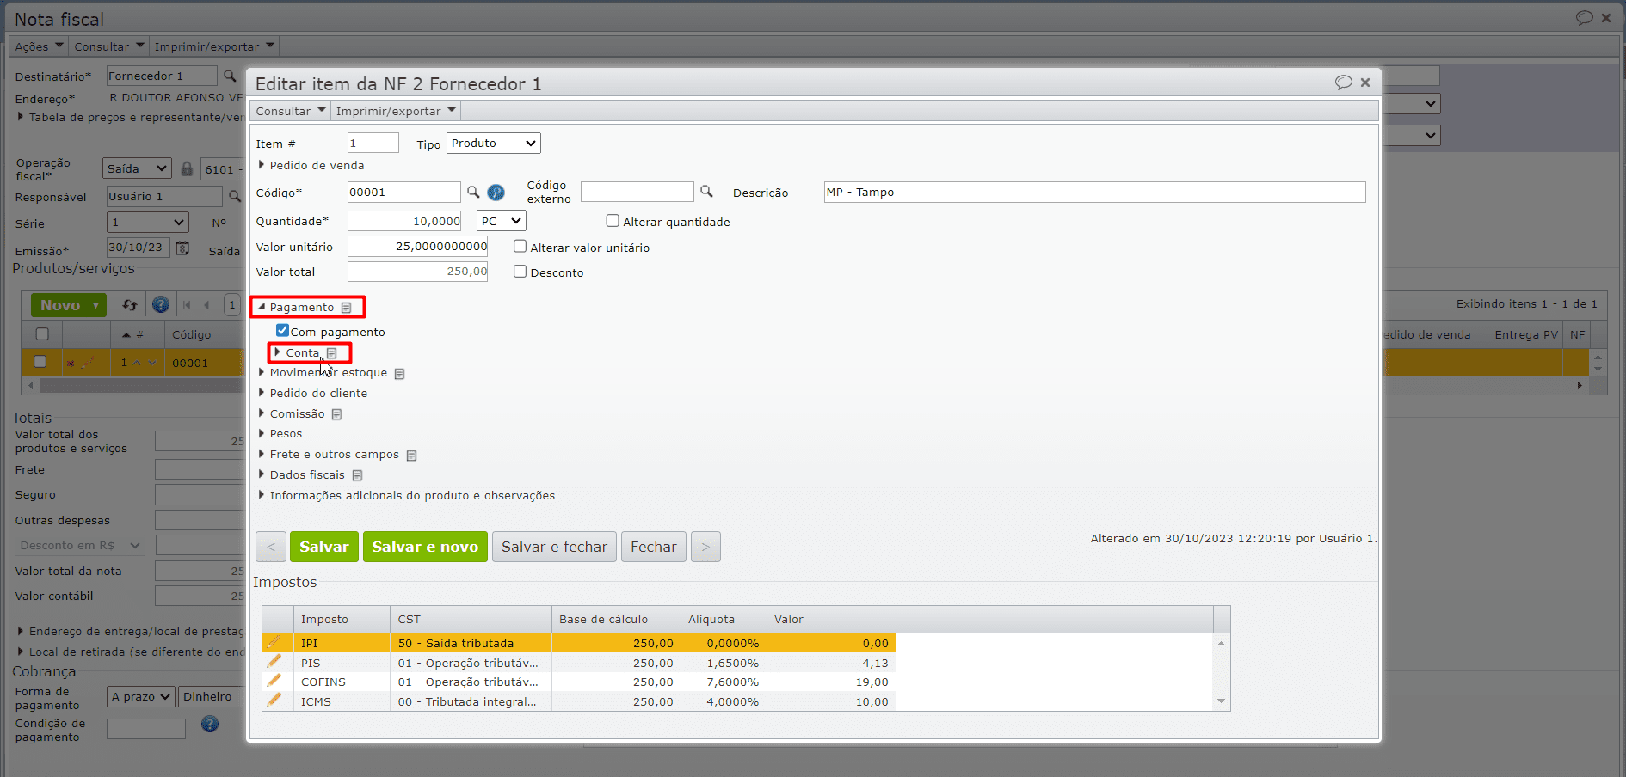The height and width of the screenshot is (777, 1626).
Task: Open Imprimir/exportar menu in Nota fiscal window
Action: pos(214,46)
